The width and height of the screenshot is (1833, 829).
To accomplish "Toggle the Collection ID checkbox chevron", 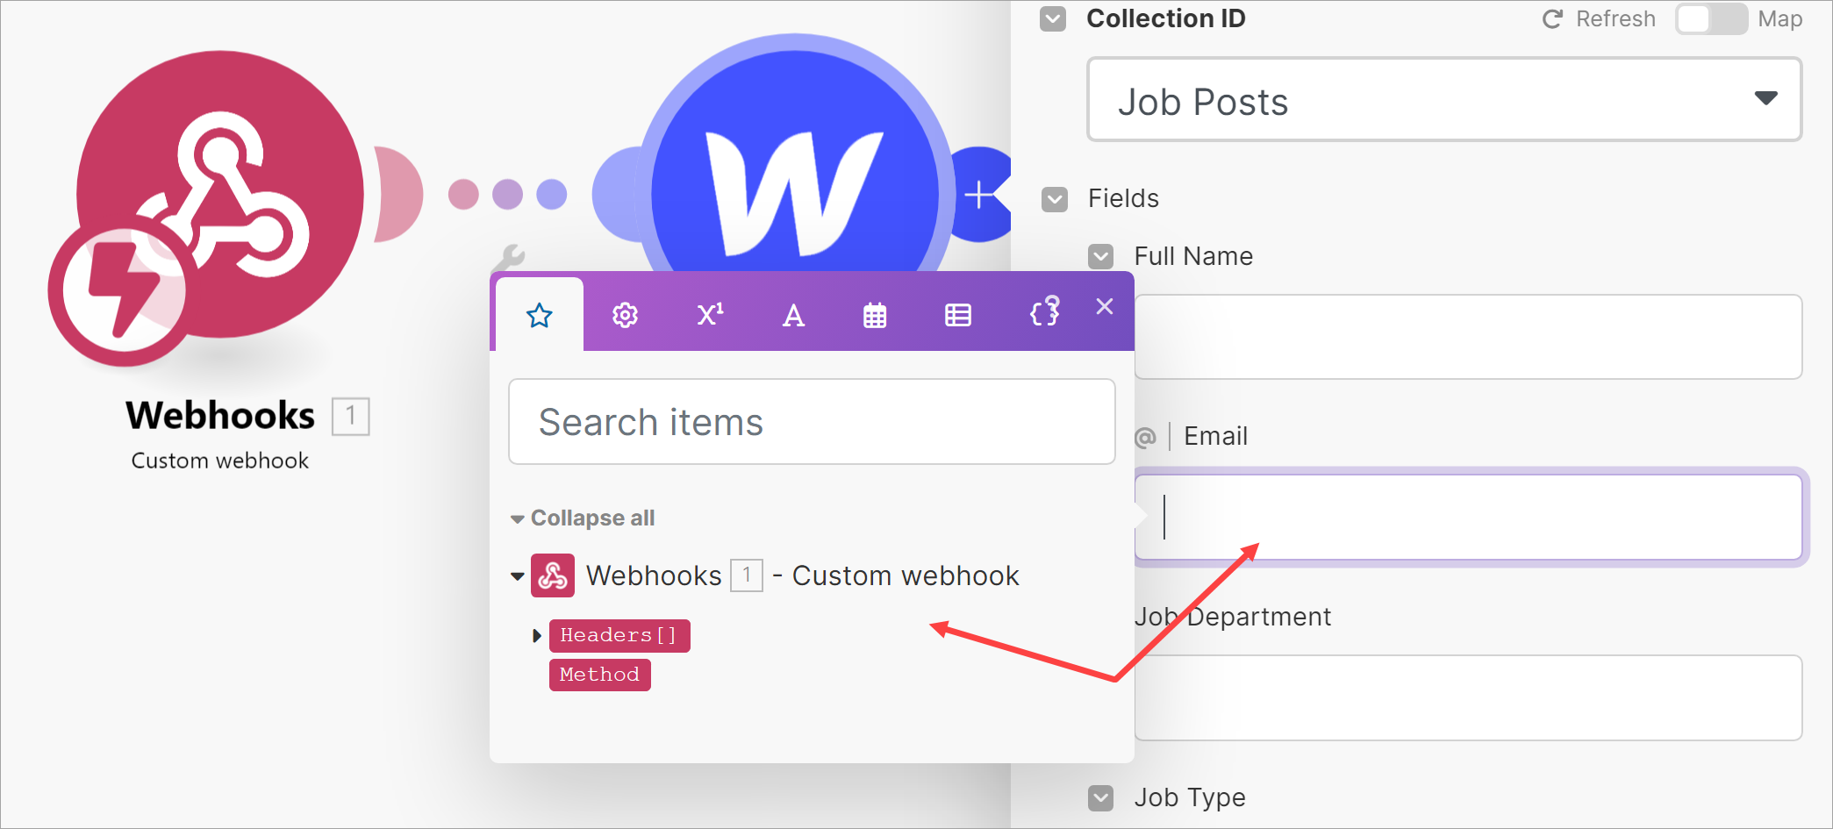I will point(1053,18).
